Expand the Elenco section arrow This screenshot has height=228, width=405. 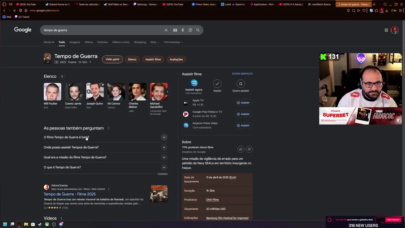click(x=62, y=76)
